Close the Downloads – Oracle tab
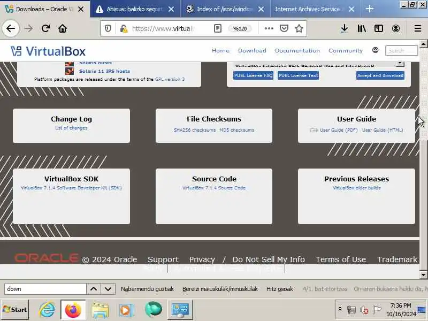This screenshot has height=321, width=428. coord(81,9)
